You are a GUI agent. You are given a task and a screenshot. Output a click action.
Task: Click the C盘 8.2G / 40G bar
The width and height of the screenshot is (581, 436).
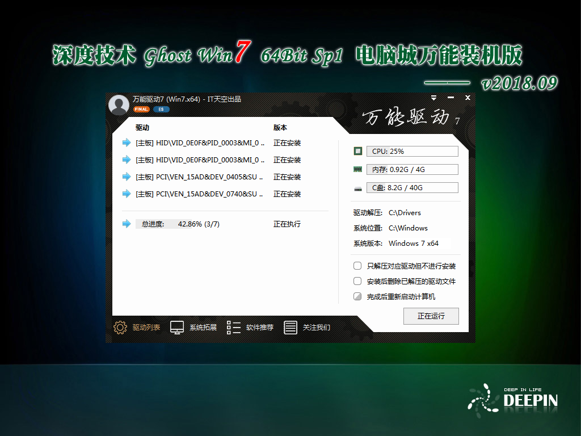(x=412, y=187)
